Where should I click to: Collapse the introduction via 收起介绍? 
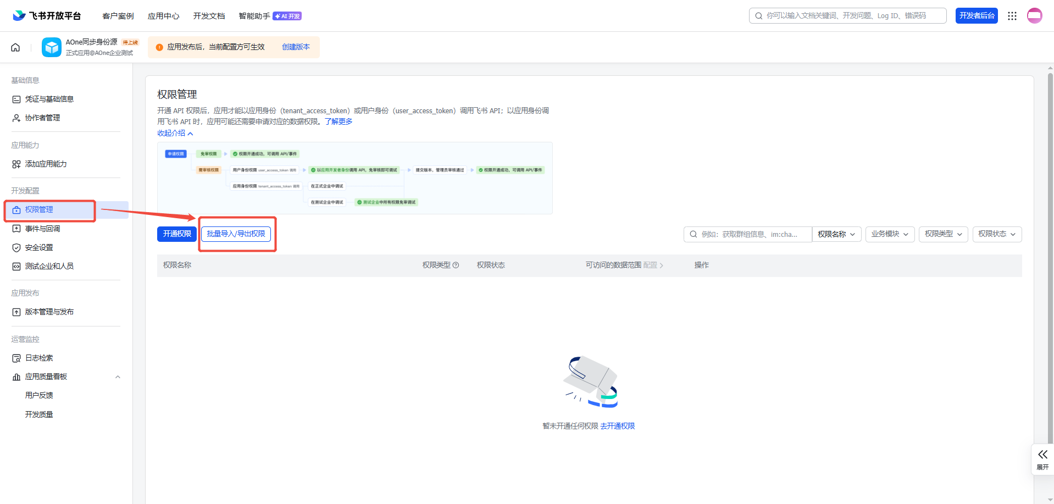pyautogui.click(x=175, y=133)
